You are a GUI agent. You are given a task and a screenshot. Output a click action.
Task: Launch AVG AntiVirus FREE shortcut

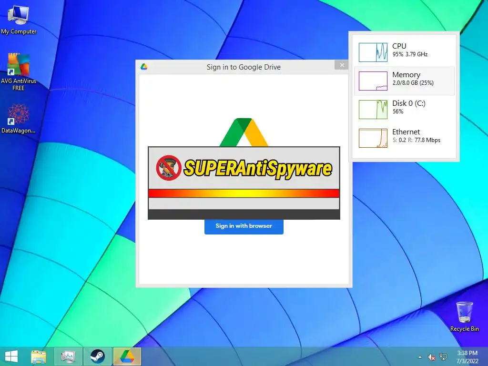(x=19, y=71)
